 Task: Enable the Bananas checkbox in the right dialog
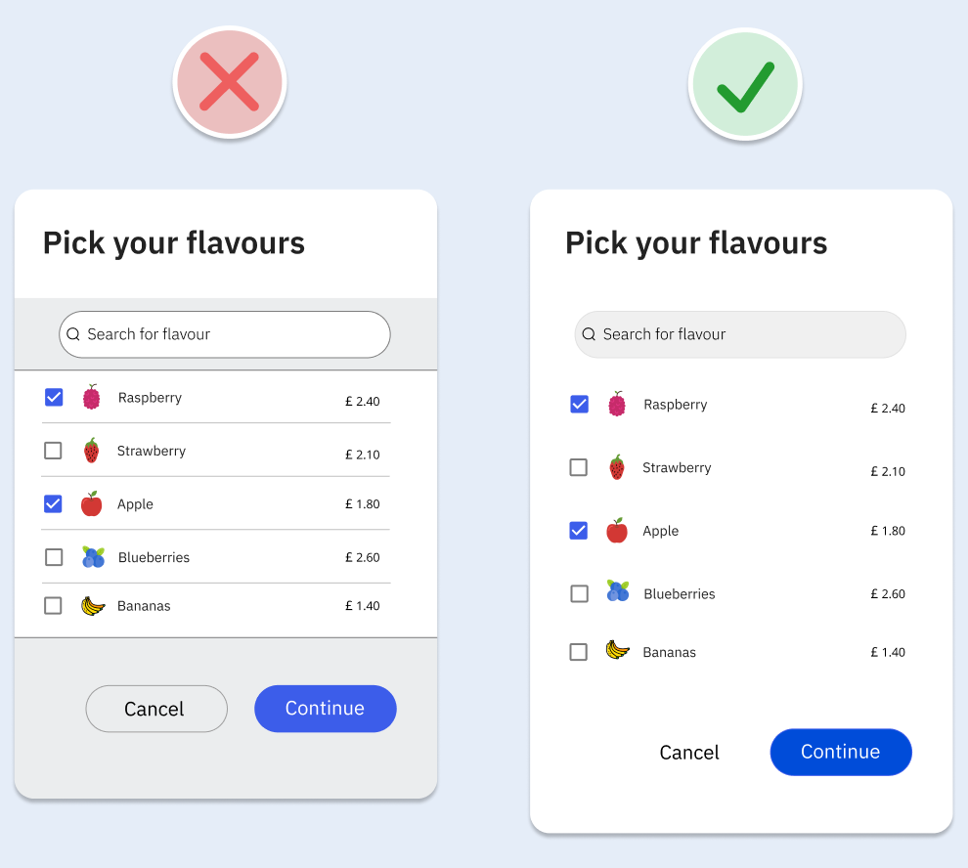pos(579,652)
